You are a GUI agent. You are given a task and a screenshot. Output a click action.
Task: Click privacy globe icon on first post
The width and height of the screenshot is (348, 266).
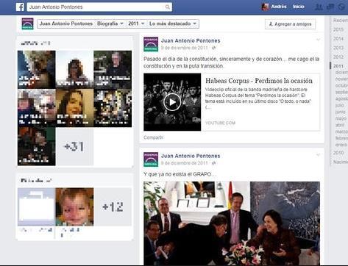point(213,48)
